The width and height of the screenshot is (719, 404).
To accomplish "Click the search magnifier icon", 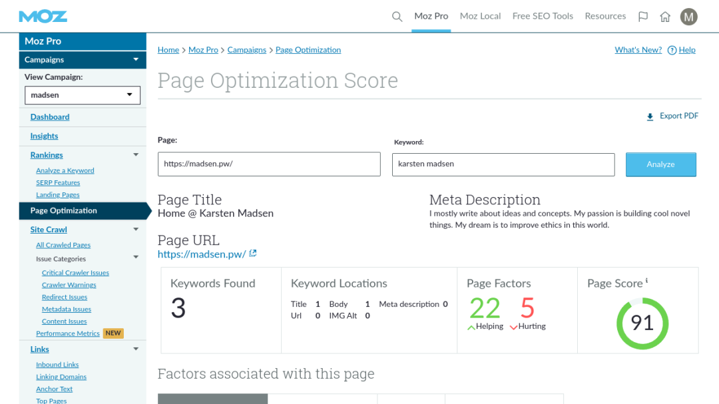I will click(397, 17).
